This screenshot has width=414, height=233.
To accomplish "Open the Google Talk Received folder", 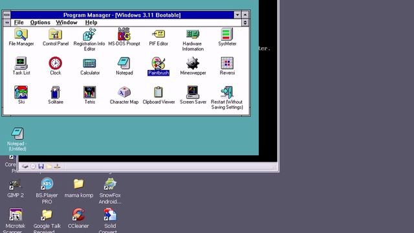I will 47,221.
